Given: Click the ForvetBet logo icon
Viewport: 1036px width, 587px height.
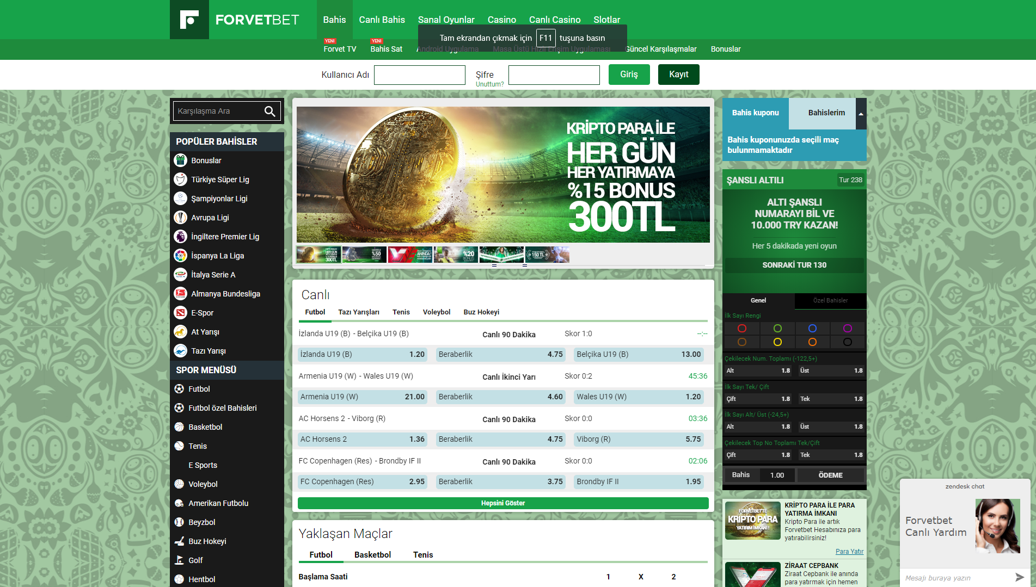Looking at the screenshot, I should click(x=189, y=20).
